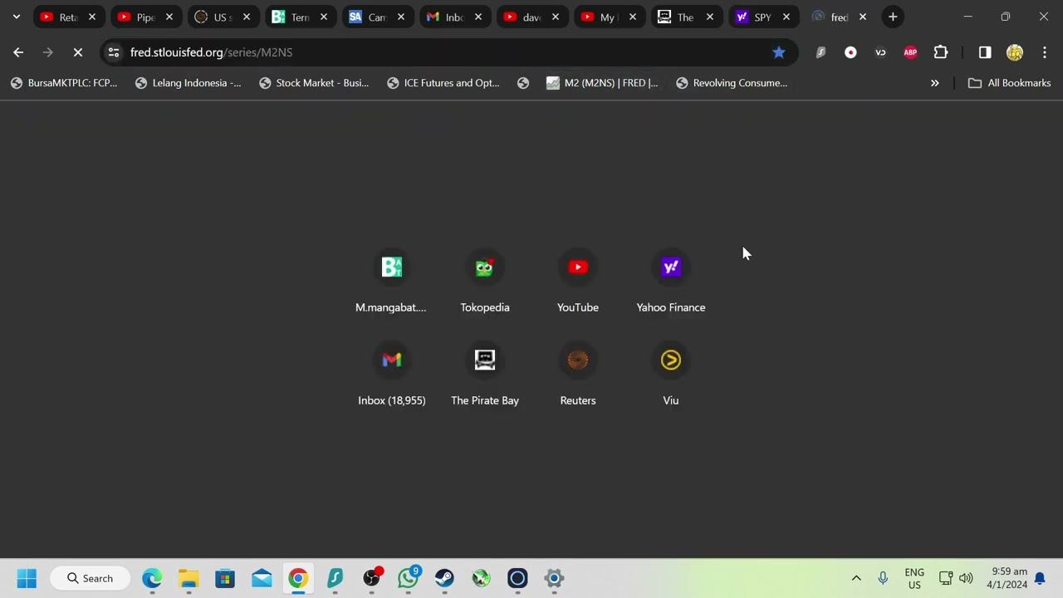Image resolution: width=1063 pixels, height=598 pixels.
Task: Show more bookmarks with the chevron
Action: click(x=934, y=83)
